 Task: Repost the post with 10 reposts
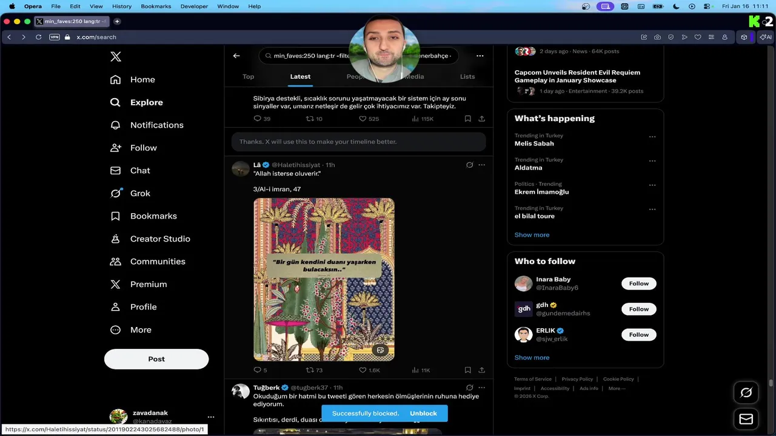tap(314, 119)
